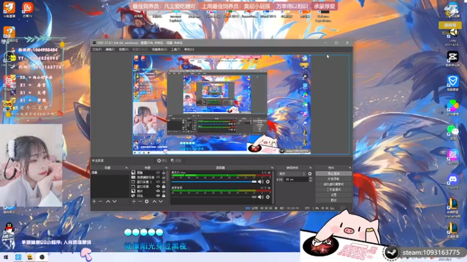Click the 退出 exit button in controls

pyautogui.click(x=333, y=200)
